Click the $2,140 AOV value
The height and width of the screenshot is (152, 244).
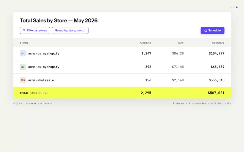tap(178, 80)
